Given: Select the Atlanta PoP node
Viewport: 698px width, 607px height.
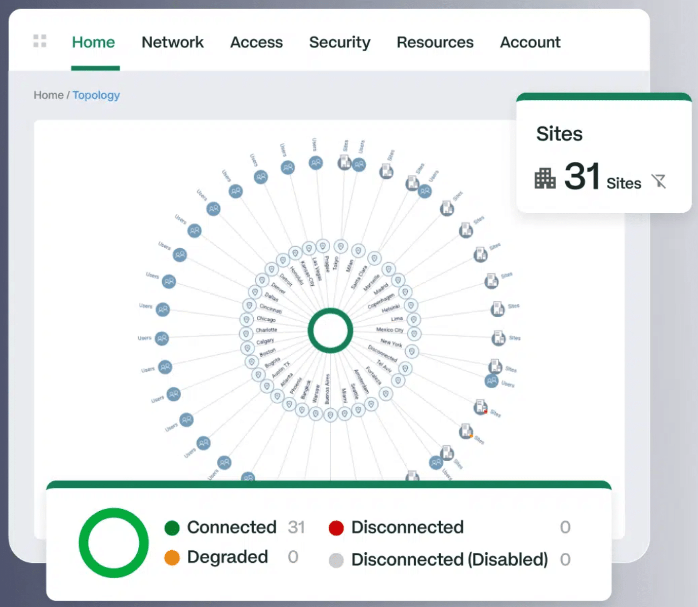Looking at the screenshot, I should 277,396.
